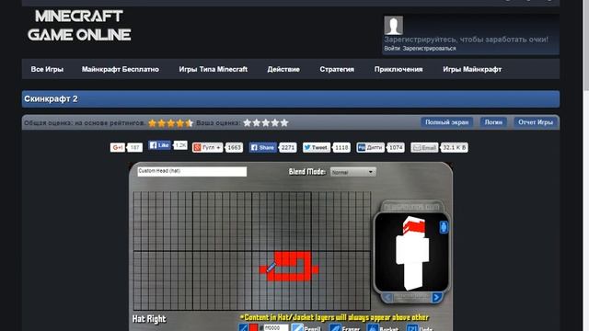This screenshot has width=589, height=331.
Task: Click the Facebook Like button
Action: (159, 145)
